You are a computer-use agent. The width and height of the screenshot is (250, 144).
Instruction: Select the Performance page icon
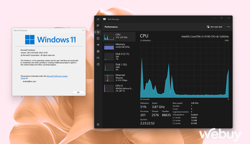tap(98, 32)
